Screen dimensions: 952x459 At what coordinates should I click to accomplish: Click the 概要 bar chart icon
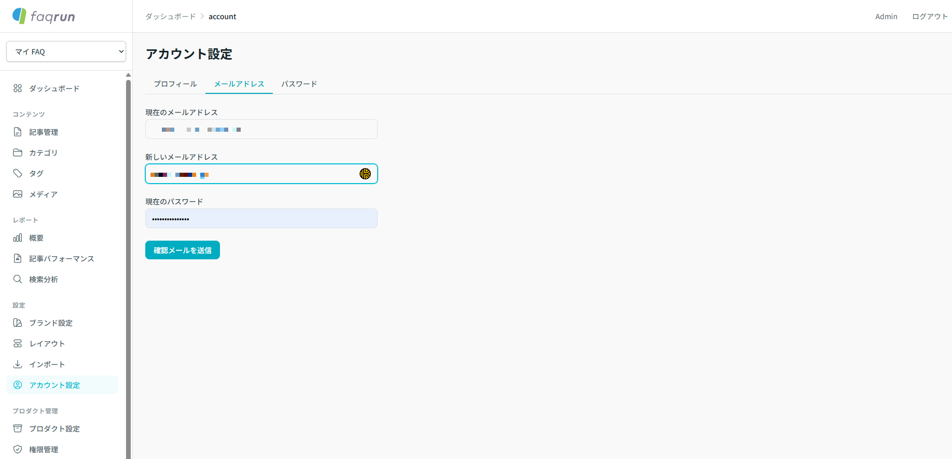pos(18,238)
